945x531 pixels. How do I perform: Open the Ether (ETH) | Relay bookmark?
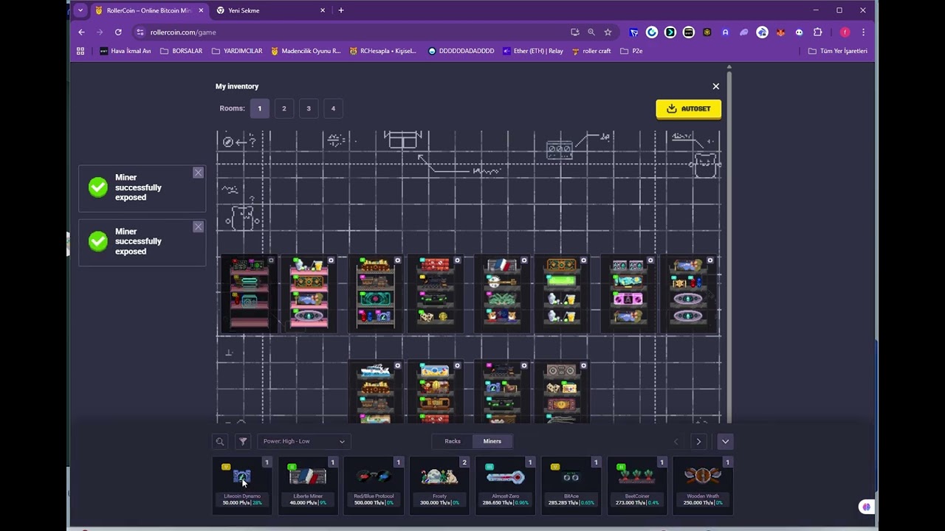pyautogui.click(x=533, y=51)
